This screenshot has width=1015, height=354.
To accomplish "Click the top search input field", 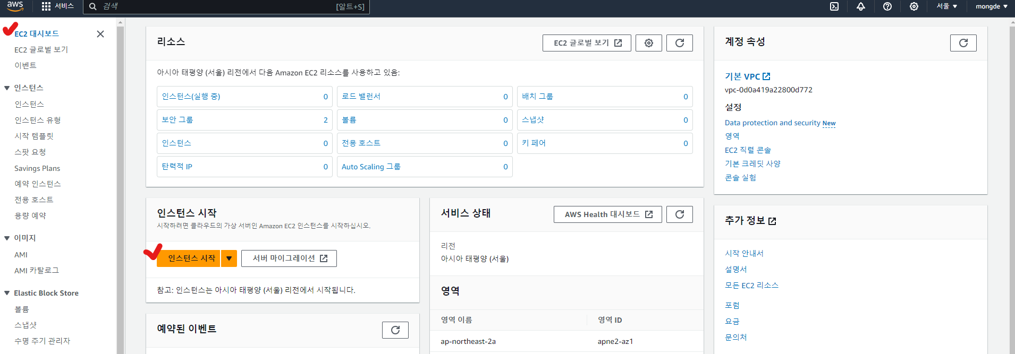I will point(218,6).
